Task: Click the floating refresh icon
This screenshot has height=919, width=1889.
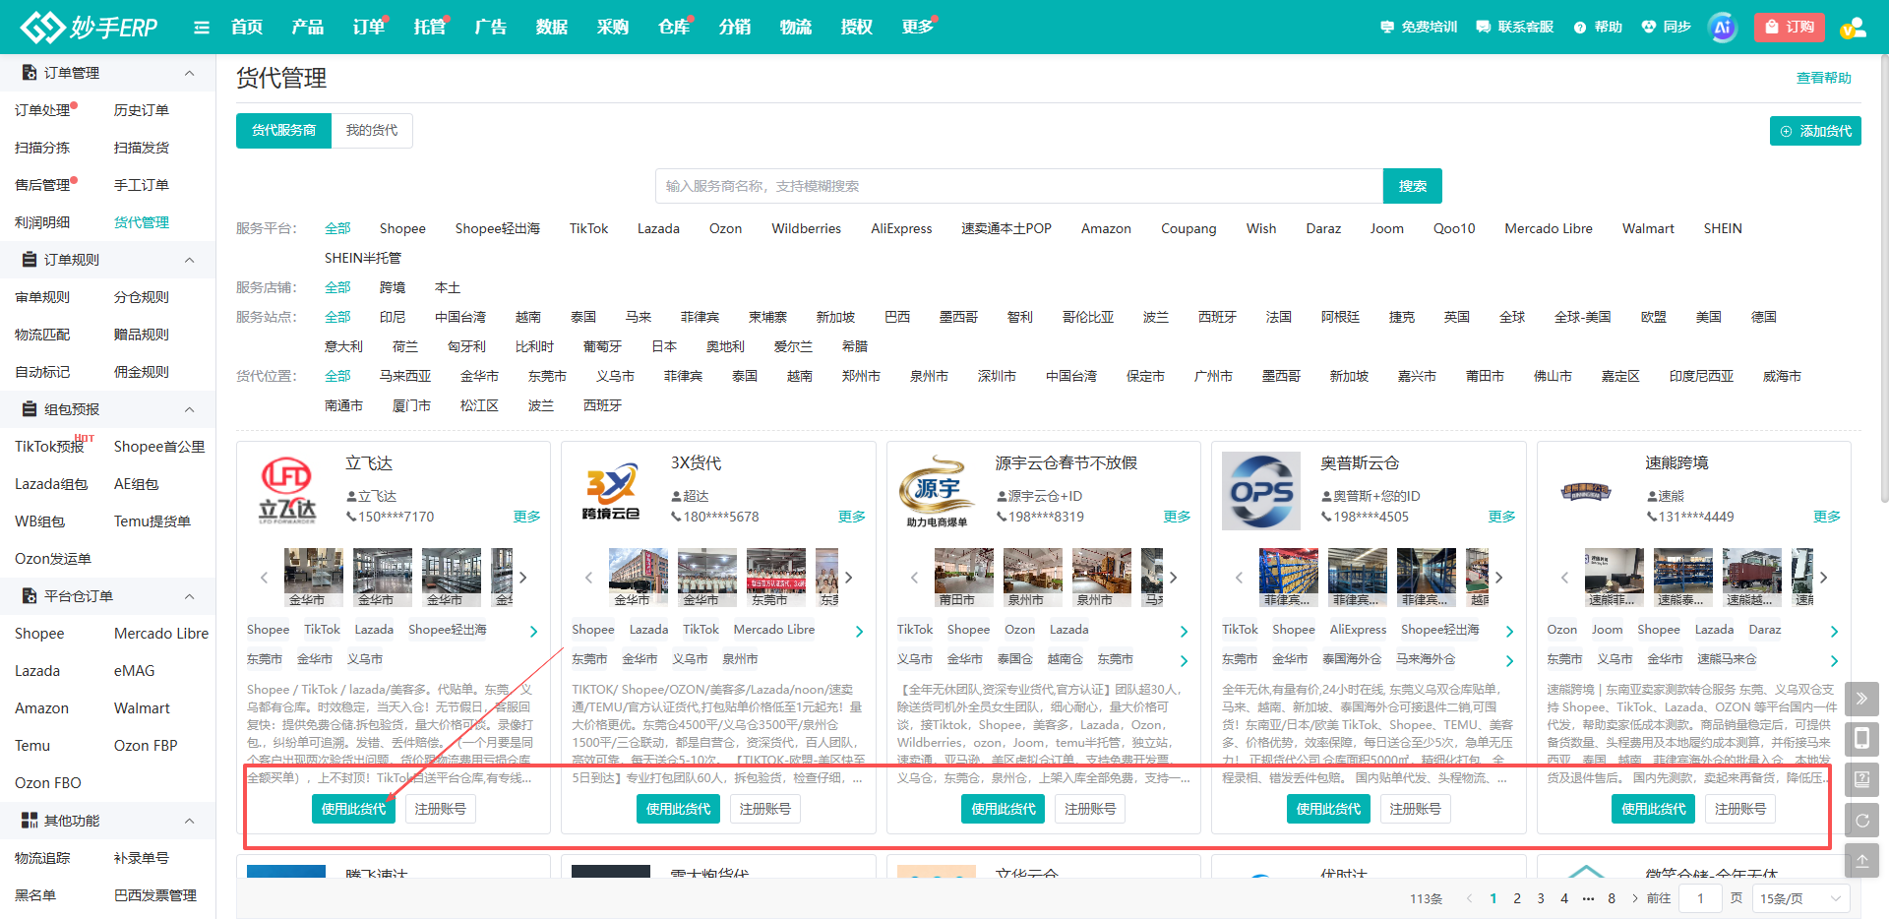Action: point(1861,820)
